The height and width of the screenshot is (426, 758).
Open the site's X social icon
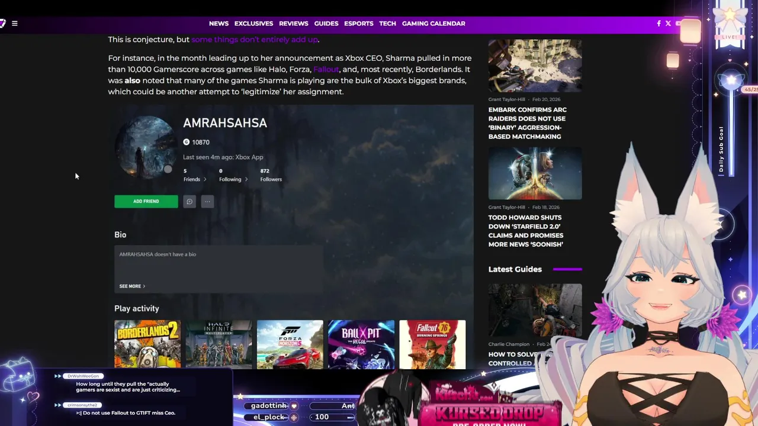coord(668,24)
